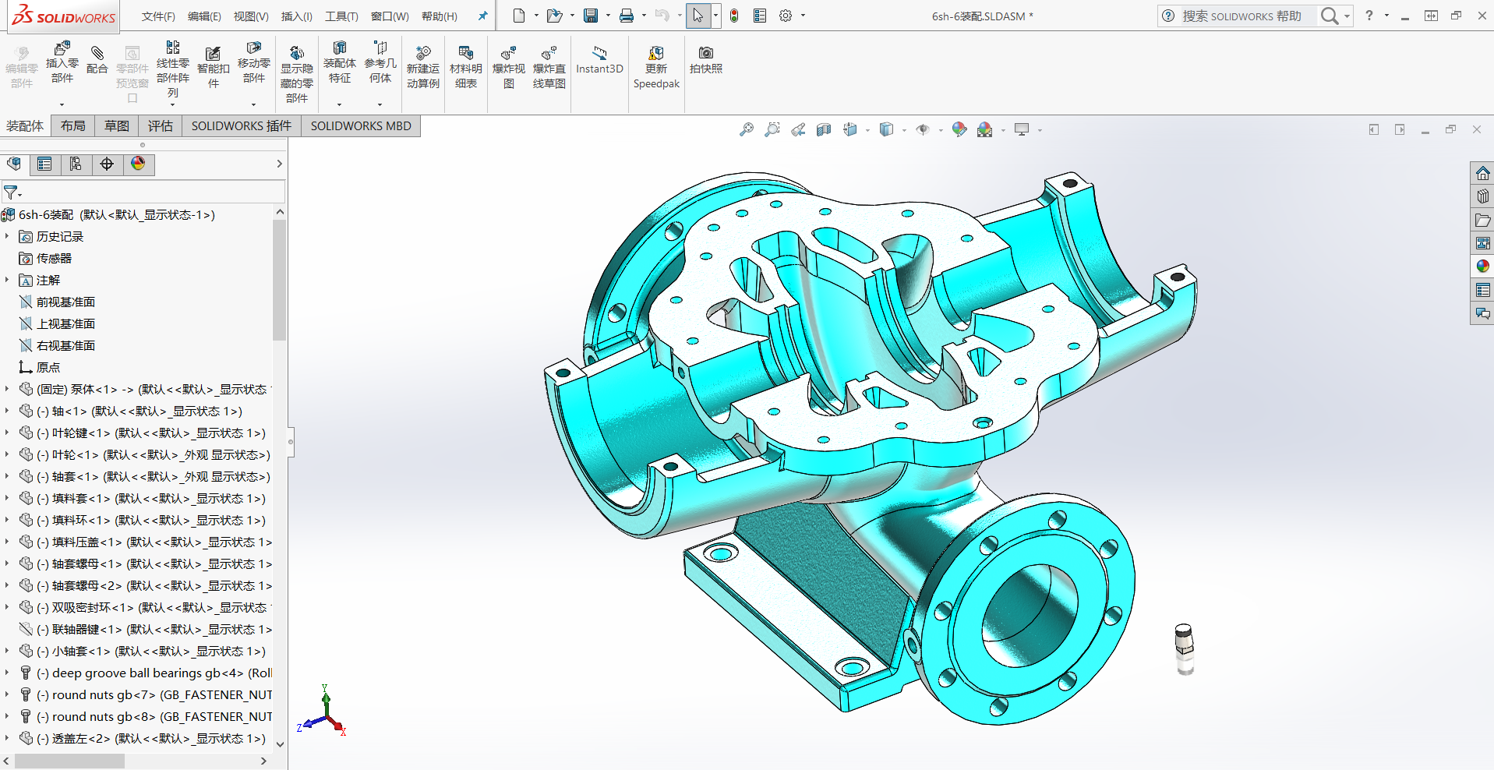Click Show Hidden Components (显示隐藏的零部件)
This screenshot has width=1494, height=770.
point(297,74)
